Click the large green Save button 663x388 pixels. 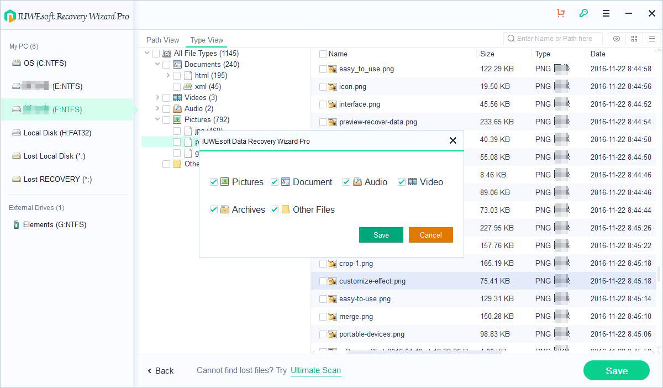[617, 371]
